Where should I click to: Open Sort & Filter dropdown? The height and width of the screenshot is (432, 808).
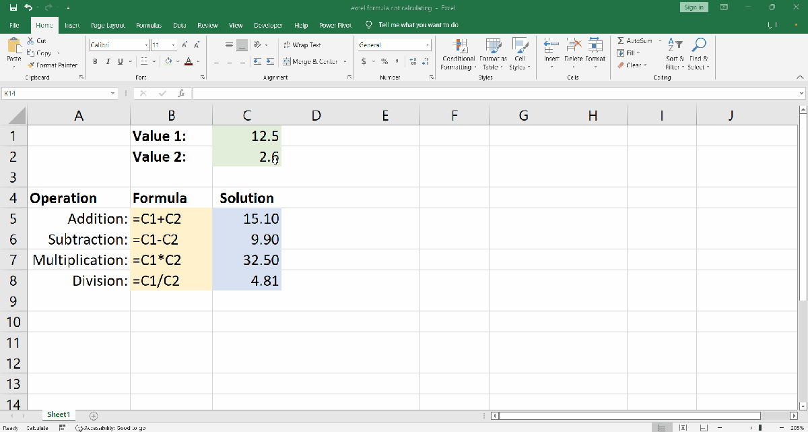[x=675, y=54]
